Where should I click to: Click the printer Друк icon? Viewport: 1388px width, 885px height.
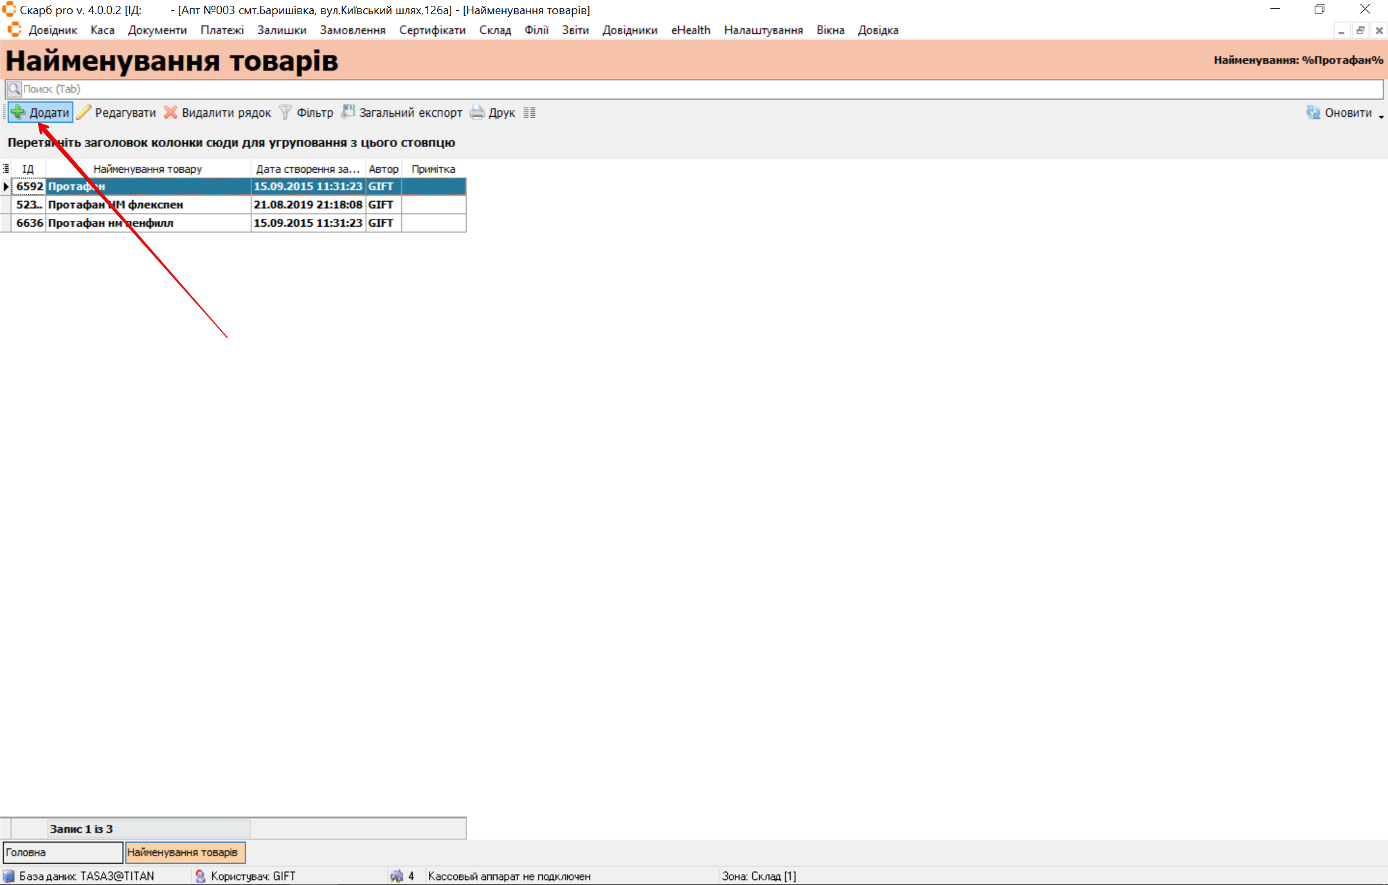tap(477, 112)
